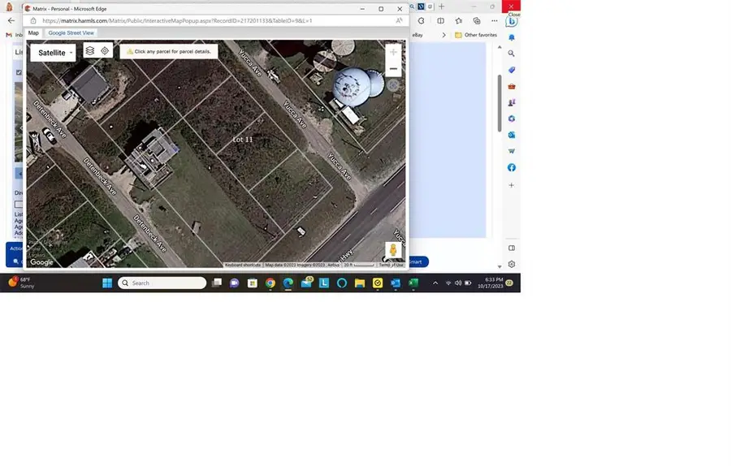Click the circular tilt control on map

pos(393,85)
